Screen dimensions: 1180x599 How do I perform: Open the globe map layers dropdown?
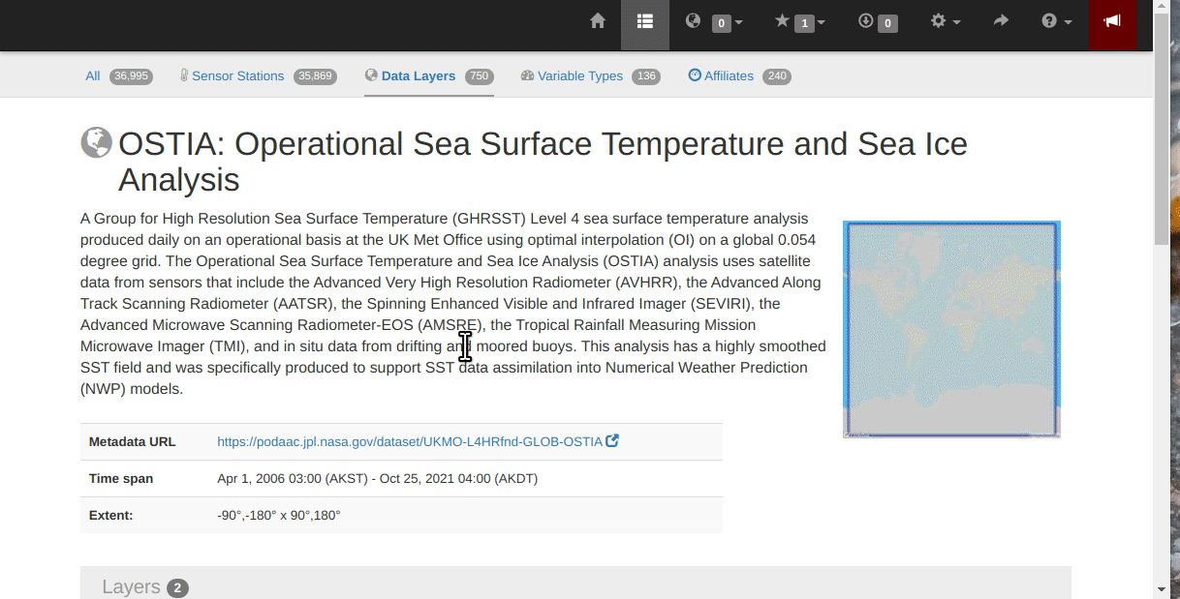click(x=714, y=22)
